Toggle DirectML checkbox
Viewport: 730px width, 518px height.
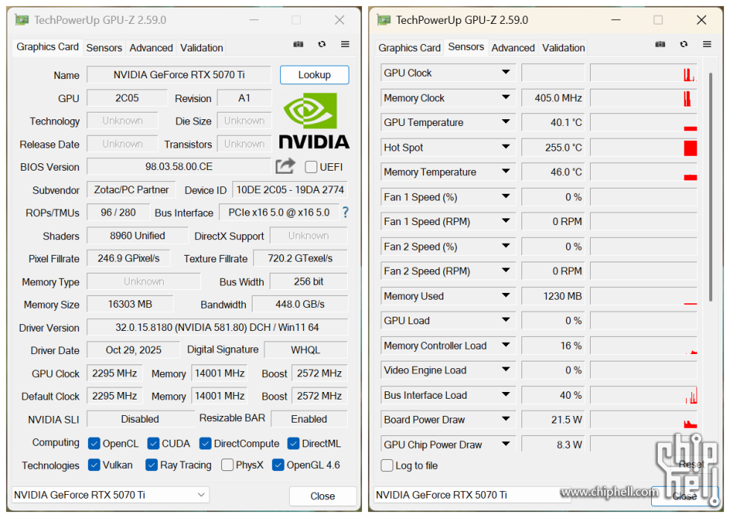293,443
